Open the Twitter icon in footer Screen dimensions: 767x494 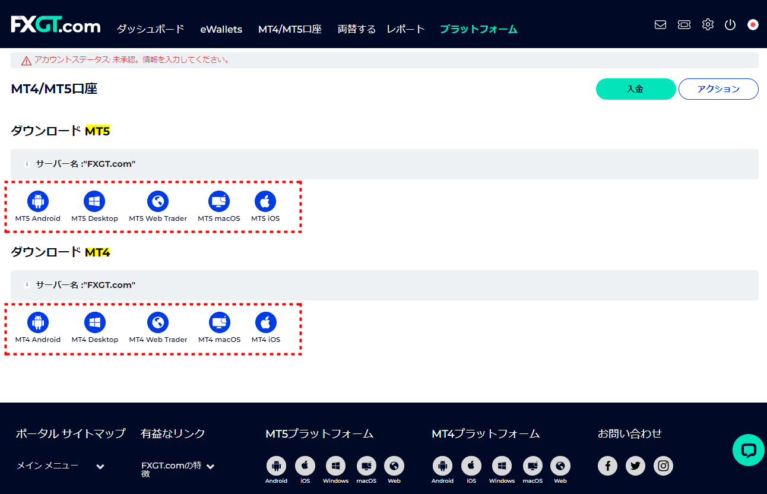click(635, 465)
